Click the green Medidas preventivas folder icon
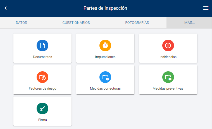Viewport: 212px width, 129px height. click(x=168, y=77)
